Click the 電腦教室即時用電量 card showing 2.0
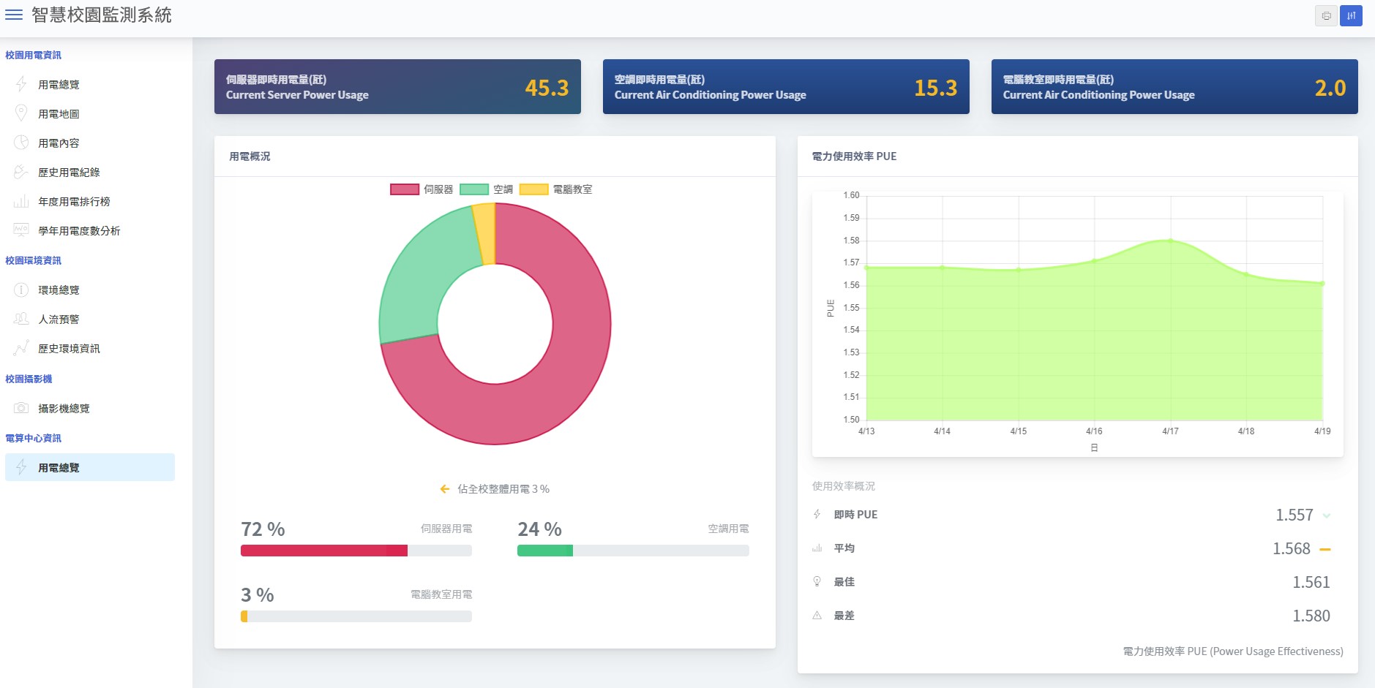Image resolution: width=1375 pixels, height=688 pixels. pyautogui.click(x=1174, y=86)
